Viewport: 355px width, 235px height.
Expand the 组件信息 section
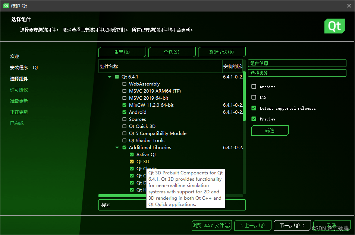click(x=297, y=63)
